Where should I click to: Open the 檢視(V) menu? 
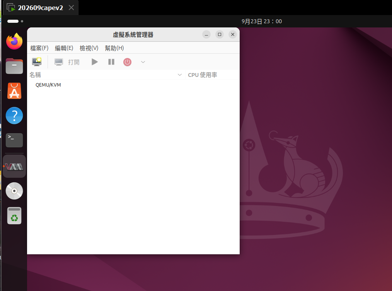click(89, 48)
